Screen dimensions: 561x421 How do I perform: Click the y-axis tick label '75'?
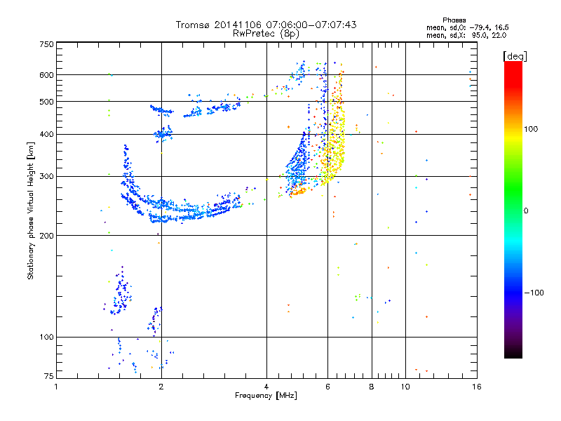tap(49, 376)
